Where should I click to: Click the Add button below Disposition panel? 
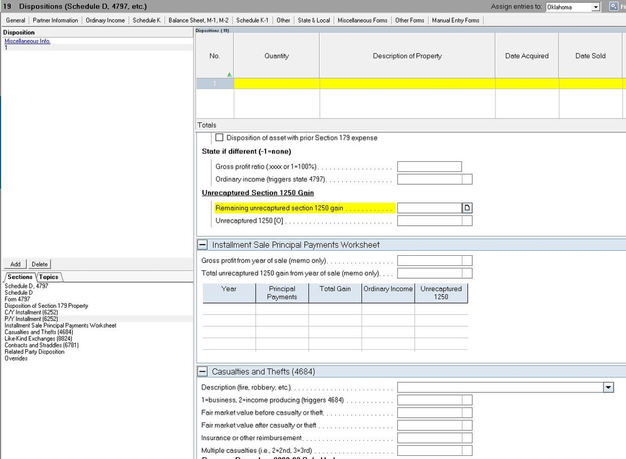[x=14, y=264]
